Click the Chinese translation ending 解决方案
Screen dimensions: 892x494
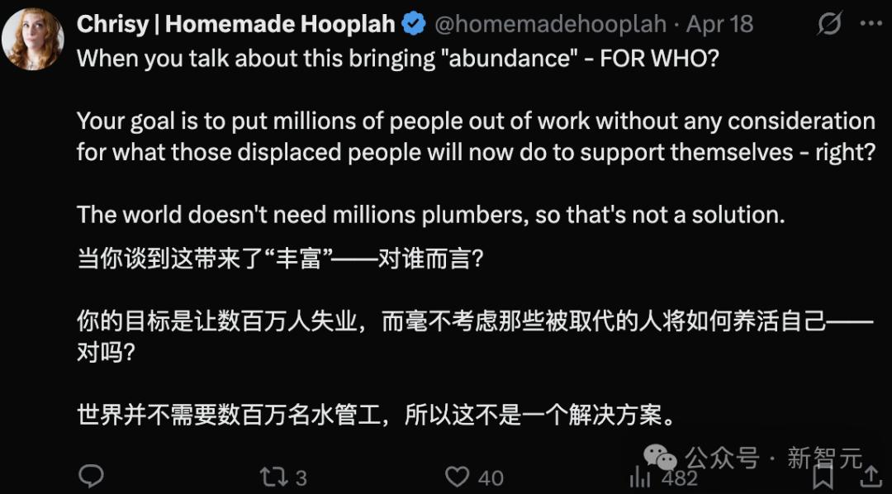(x=376, y=416)
